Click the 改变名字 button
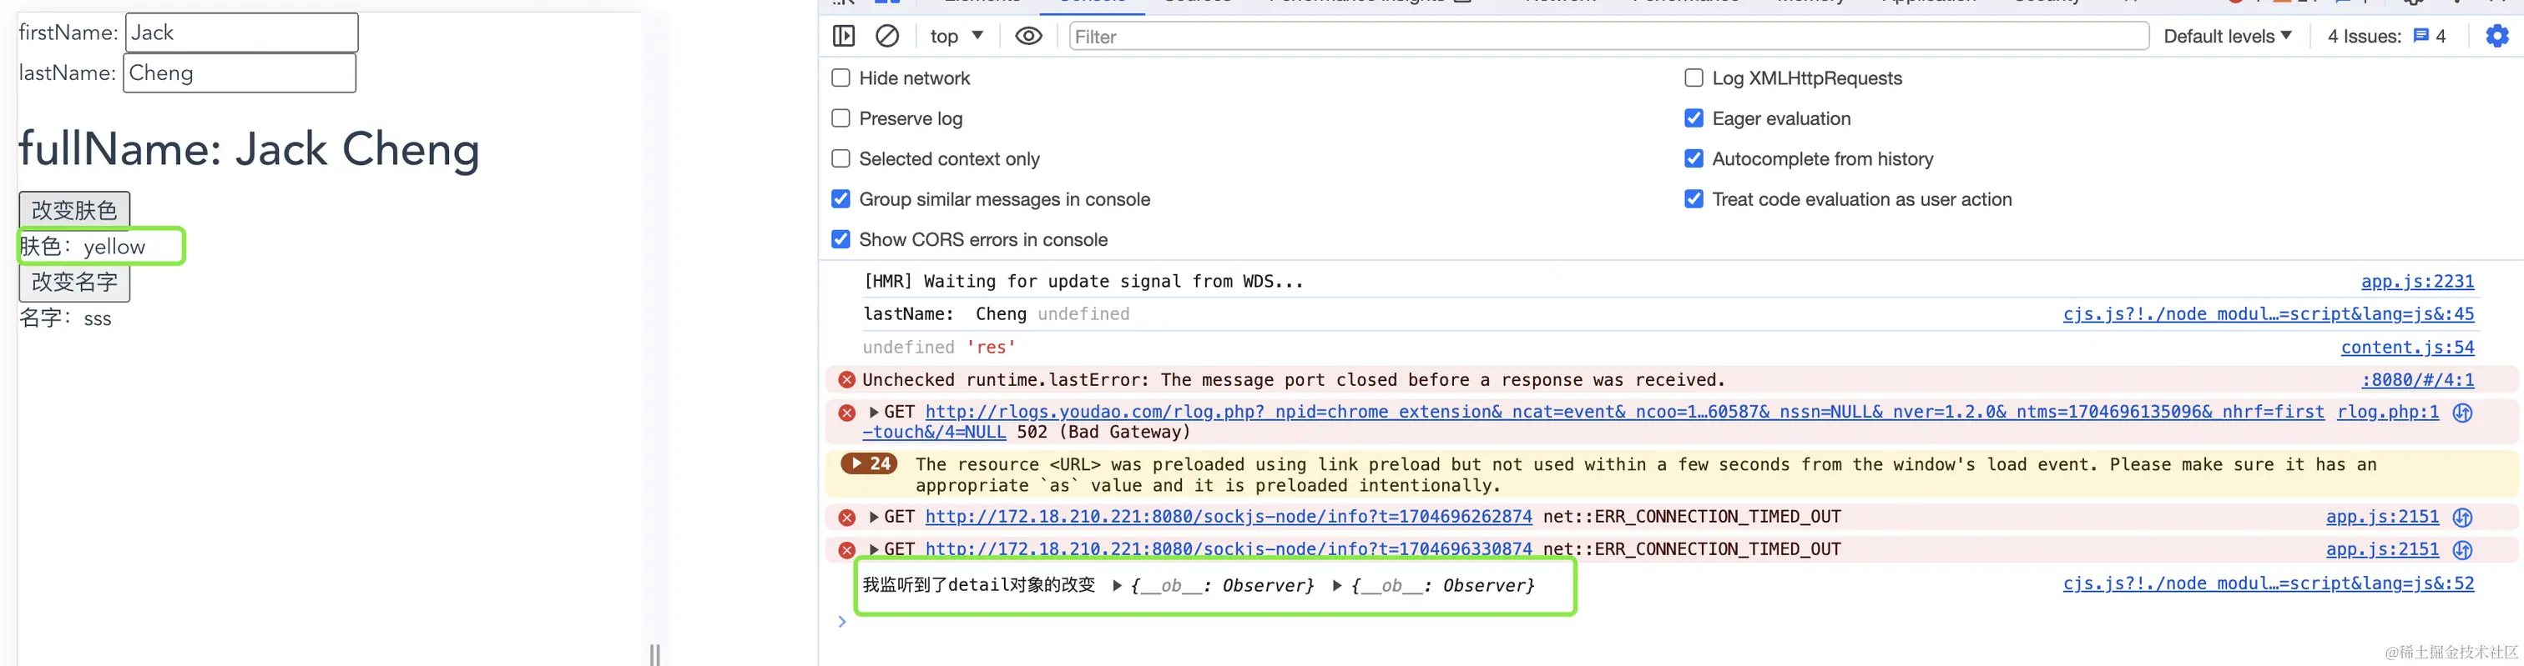This screenshot has height=666, width=2524. [74, 283]
